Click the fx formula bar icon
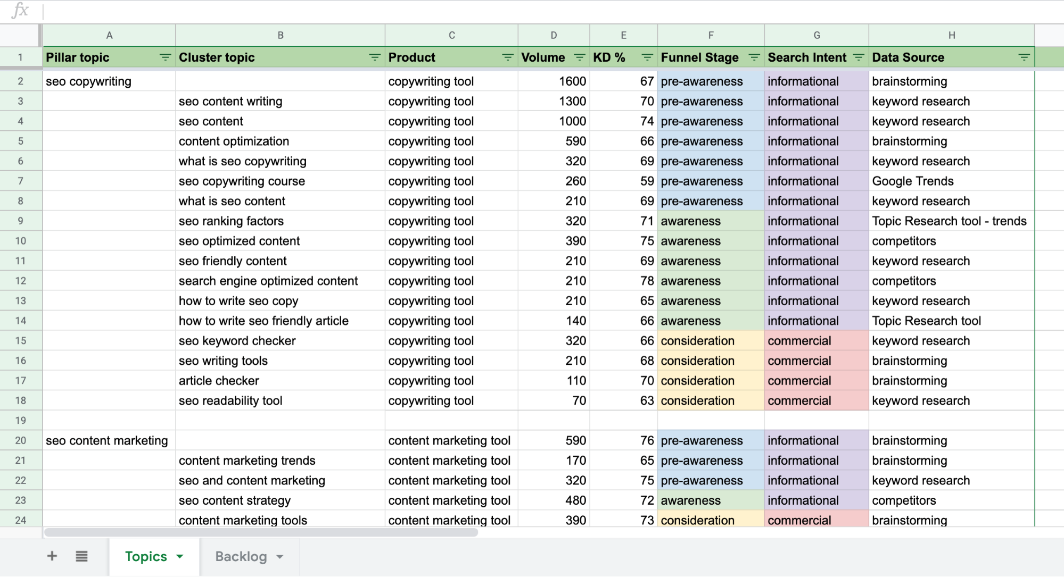This screenshot has width=1064, height=577. click(x=20, y=9)
